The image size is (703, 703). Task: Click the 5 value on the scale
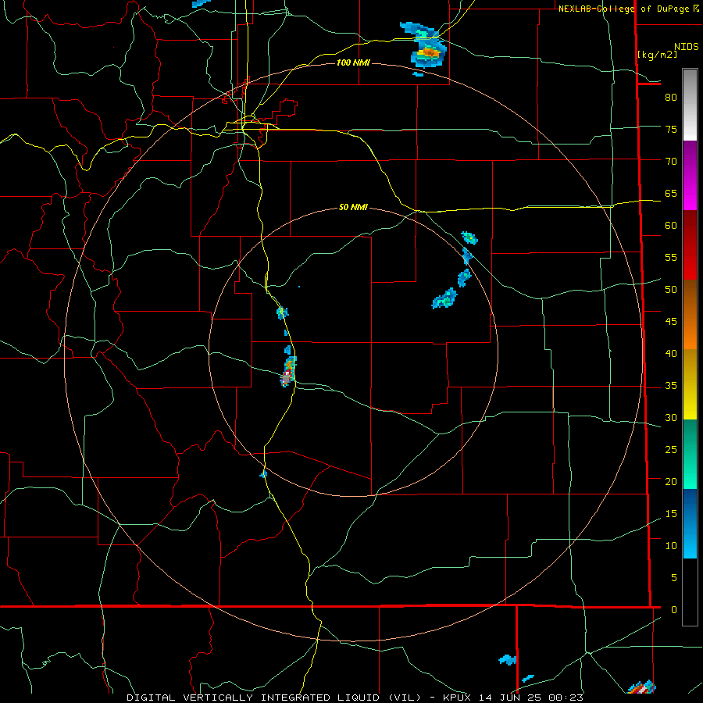point(674,577)
